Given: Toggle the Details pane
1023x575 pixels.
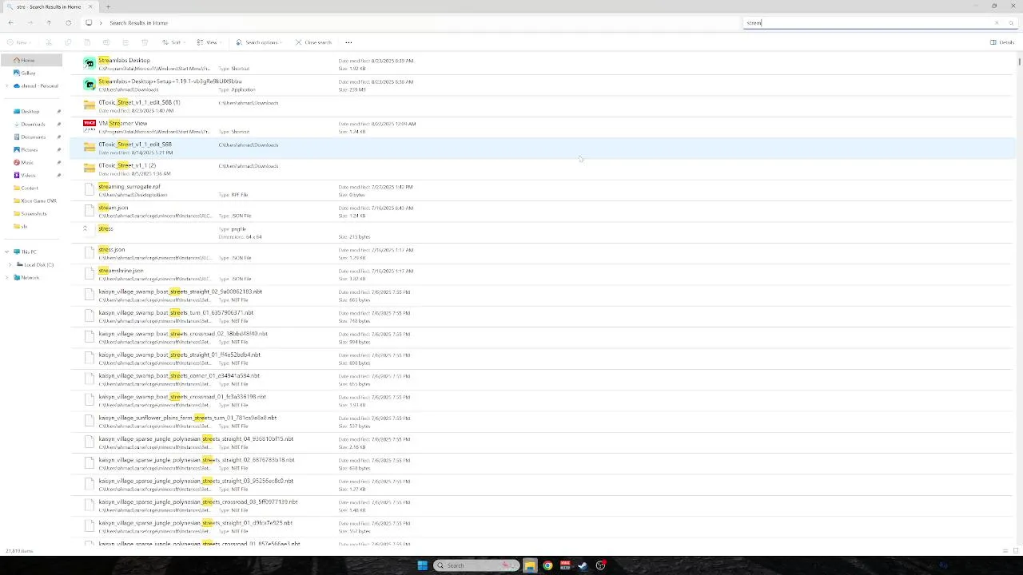Looking at the screenshot, I should (1002, 42).
